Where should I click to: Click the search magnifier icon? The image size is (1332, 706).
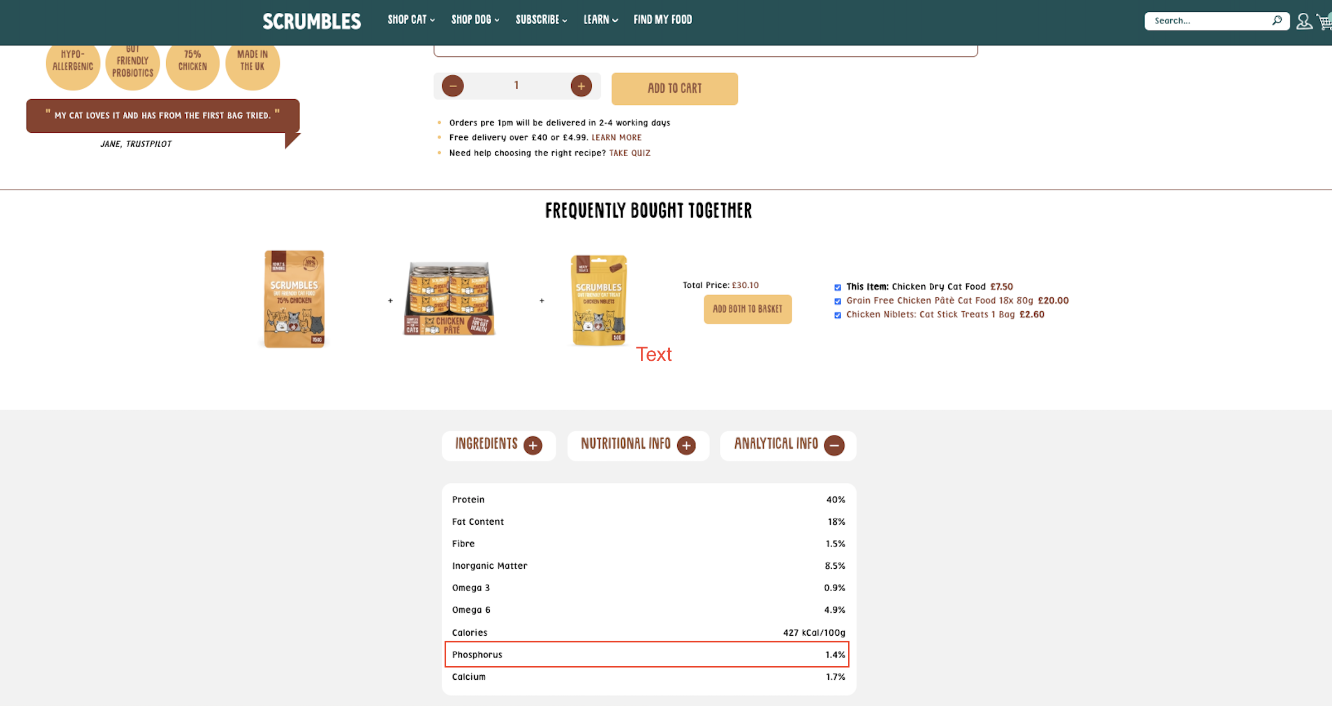pyautogui.click(x=1277, y=21)
